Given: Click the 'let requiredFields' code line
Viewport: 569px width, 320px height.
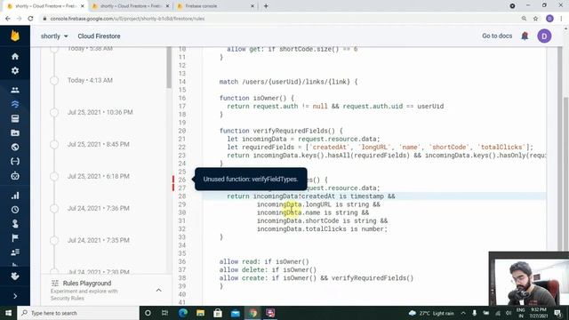Looking at the screenshot, I should 381,147.
